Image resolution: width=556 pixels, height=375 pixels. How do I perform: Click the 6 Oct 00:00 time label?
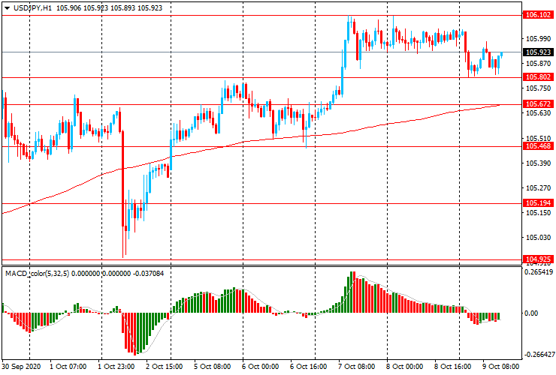tap(260, 367)
